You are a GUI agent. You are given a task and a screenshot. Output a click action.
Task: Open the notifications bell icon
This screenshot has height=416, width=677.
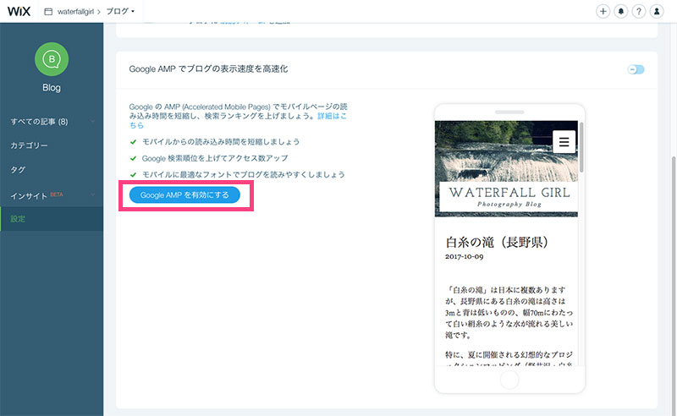[x=621, y=11]
